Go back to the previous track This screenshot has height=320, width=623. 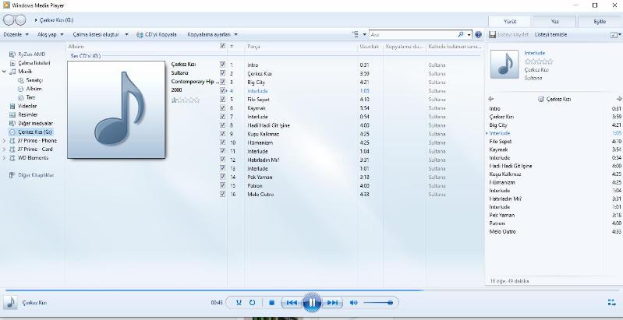[x=291, y=302]
